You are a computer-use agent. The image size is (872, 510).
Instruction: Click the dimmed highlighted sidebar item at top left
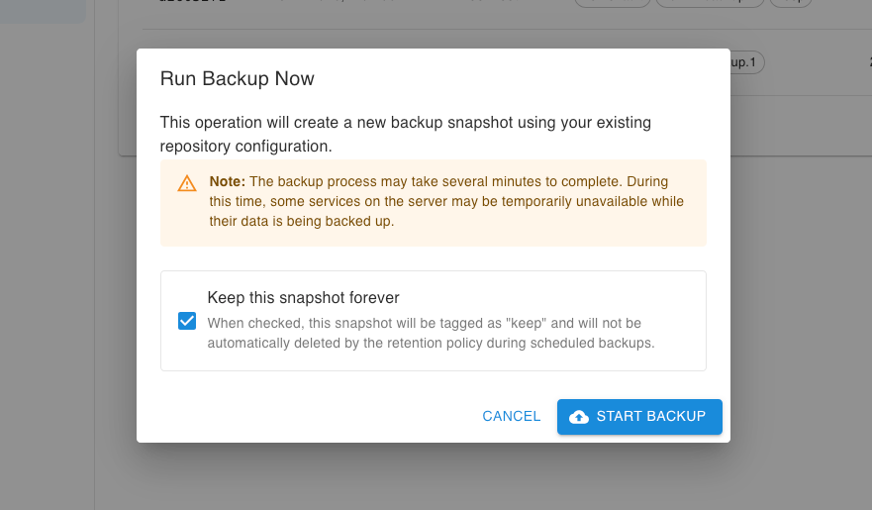(x=43, y=11)
